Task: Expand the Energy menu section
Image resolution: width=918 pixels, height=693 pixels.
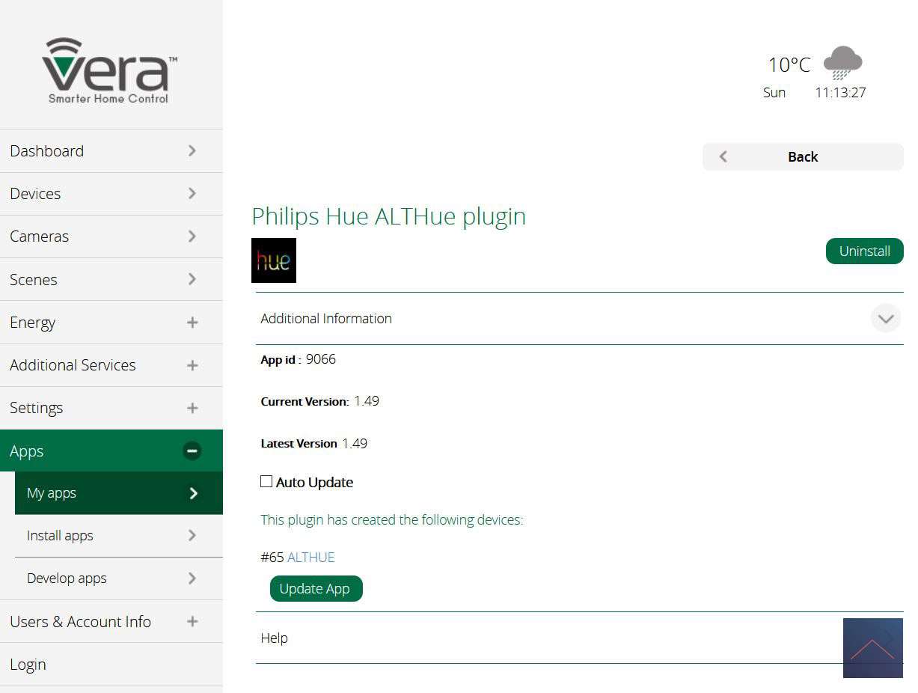Action: click(192, 323)
